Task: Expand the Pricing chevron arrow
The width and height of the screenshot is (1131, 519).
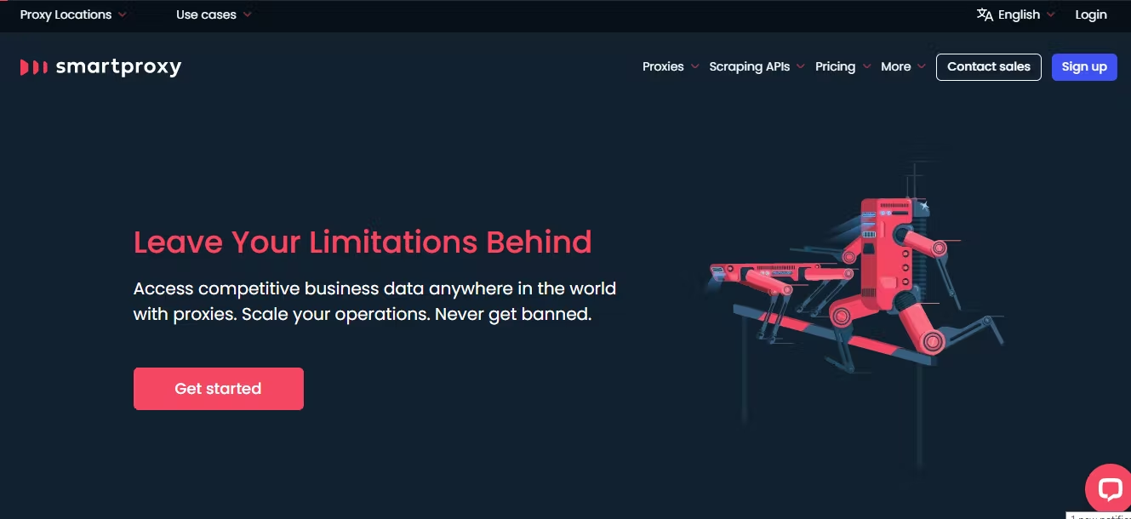Action: 866,66
